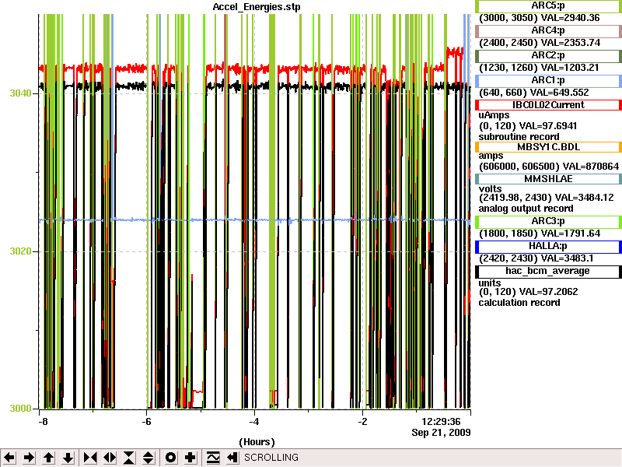Click the Accel_Energies.stp title
Screen dimensions: 622x467
pos(257,7)
